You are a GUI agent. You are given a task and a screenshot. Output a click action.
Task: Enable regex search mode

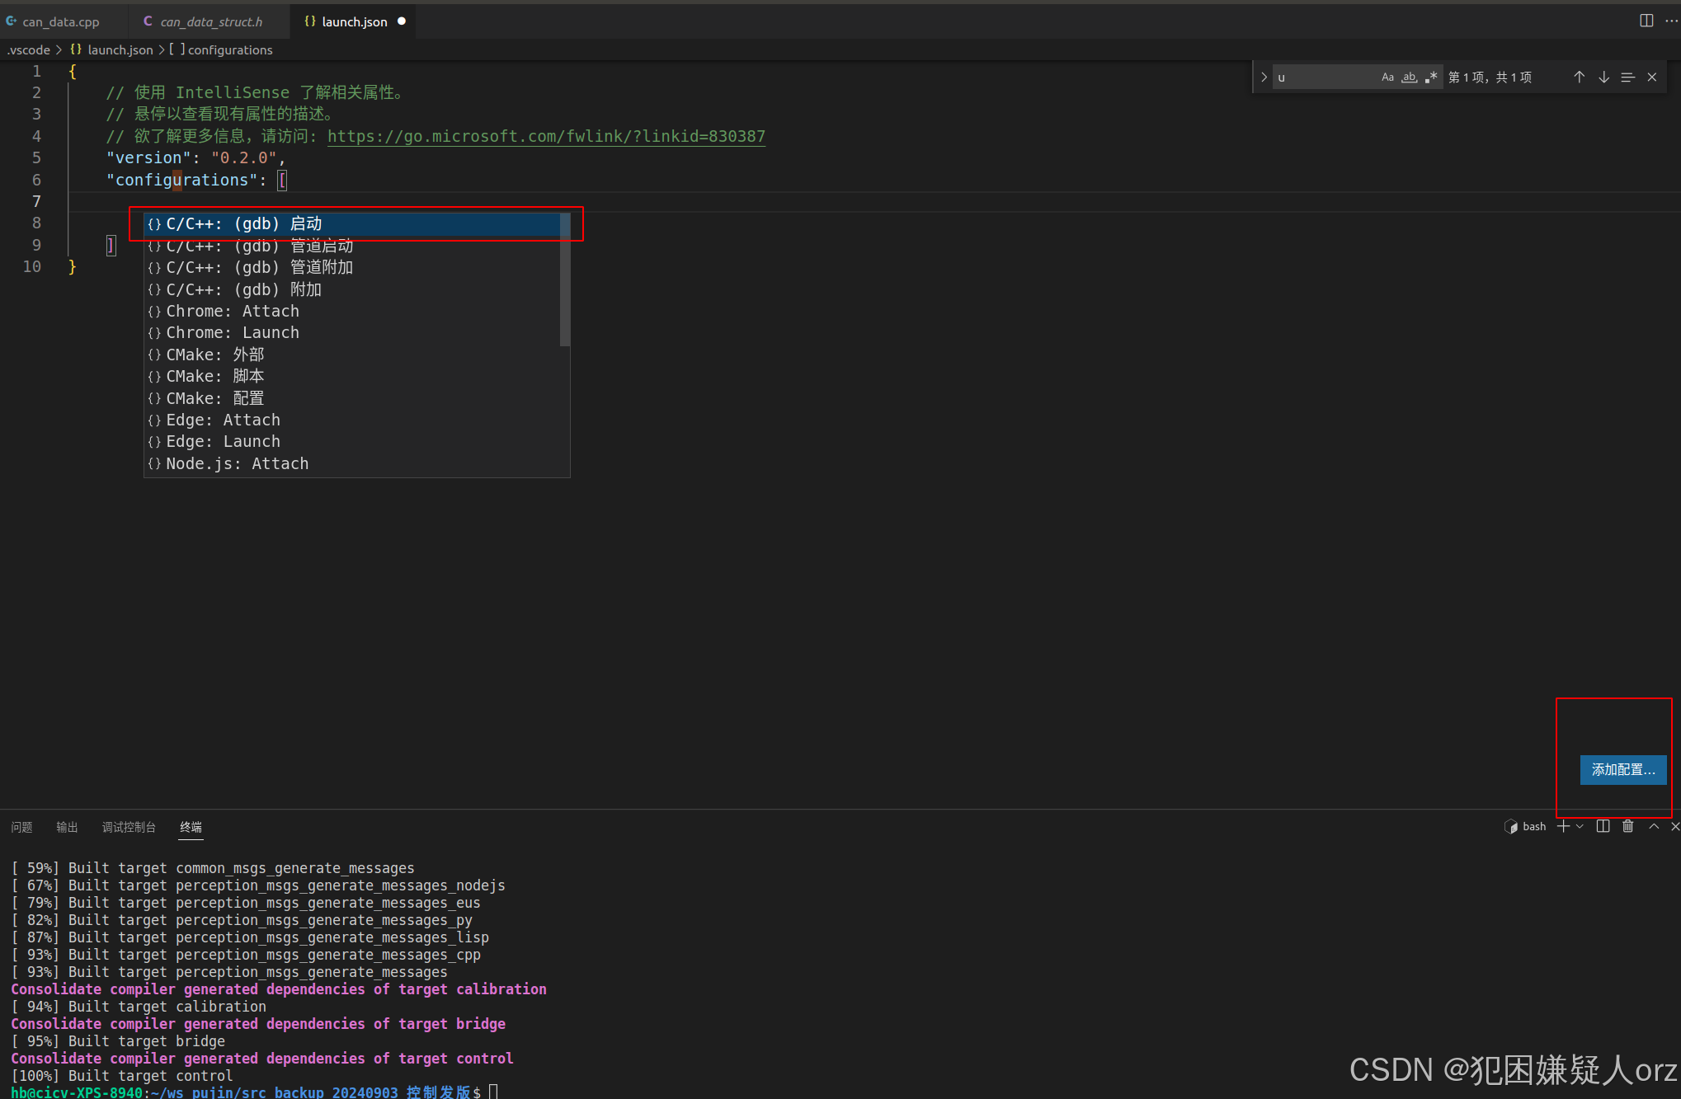coord(1433,77)
